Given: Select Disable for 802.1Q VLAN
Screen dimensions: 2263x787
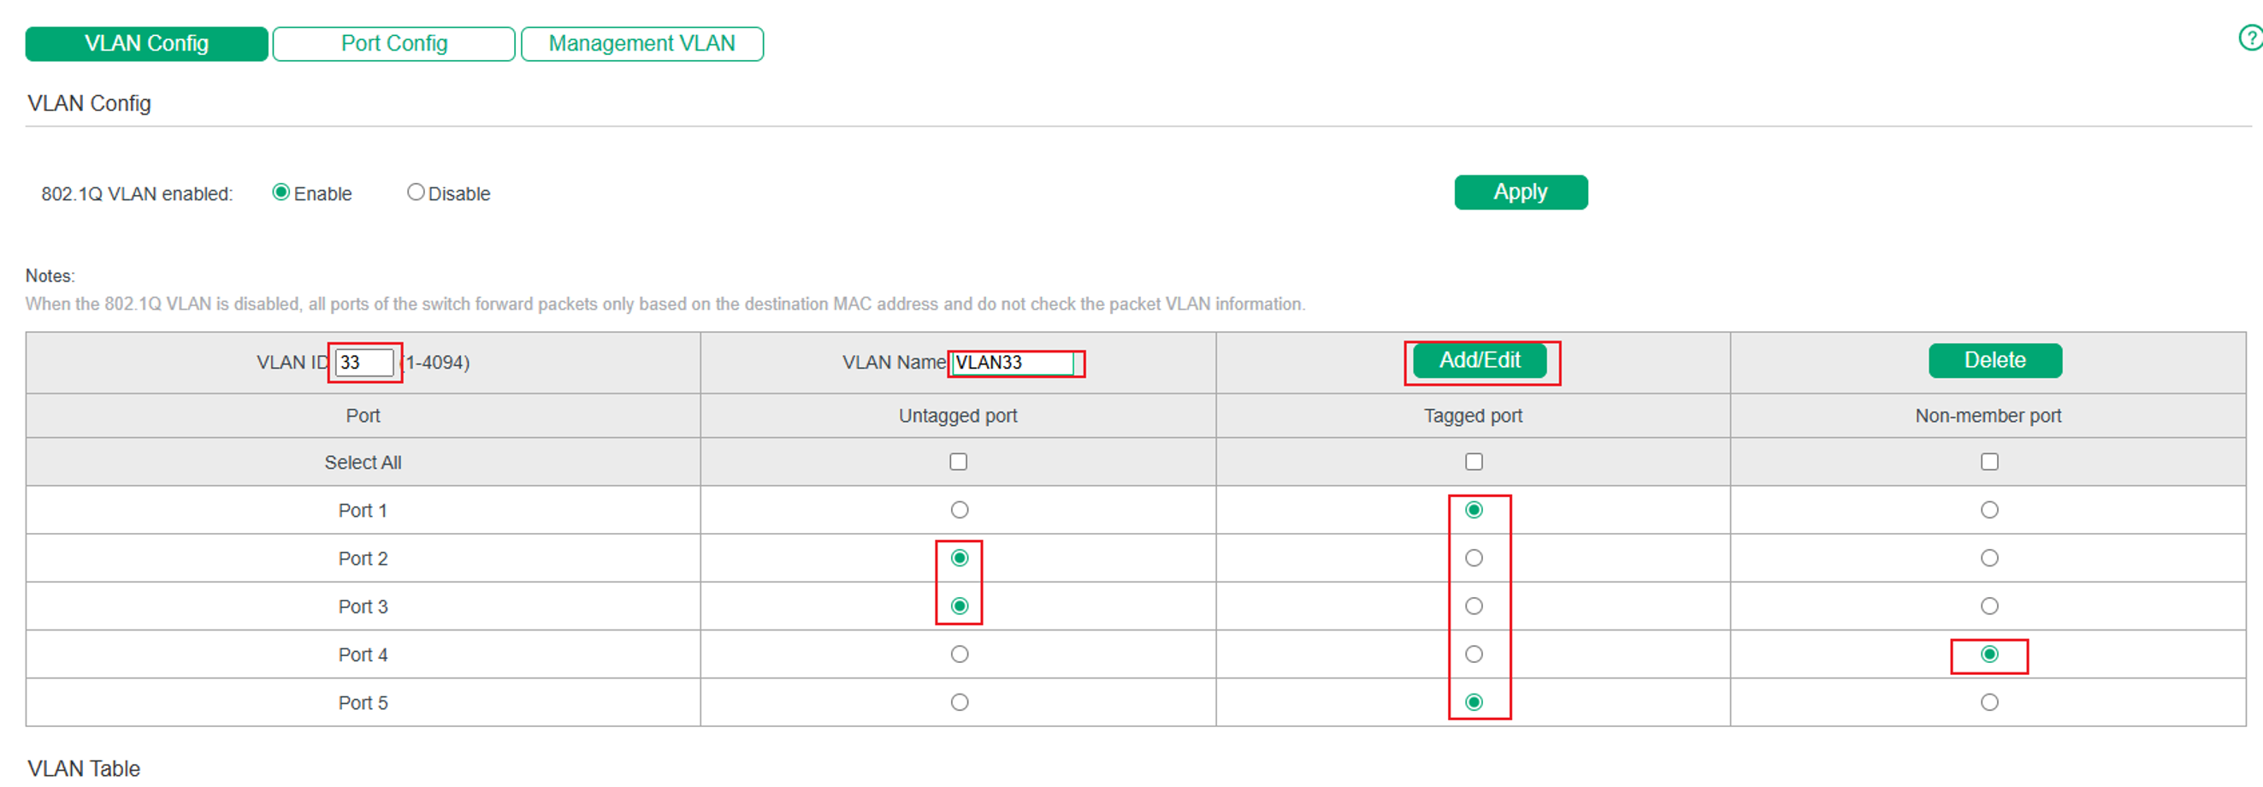Looking at the screenshot, I should click(x=416, y=192).
